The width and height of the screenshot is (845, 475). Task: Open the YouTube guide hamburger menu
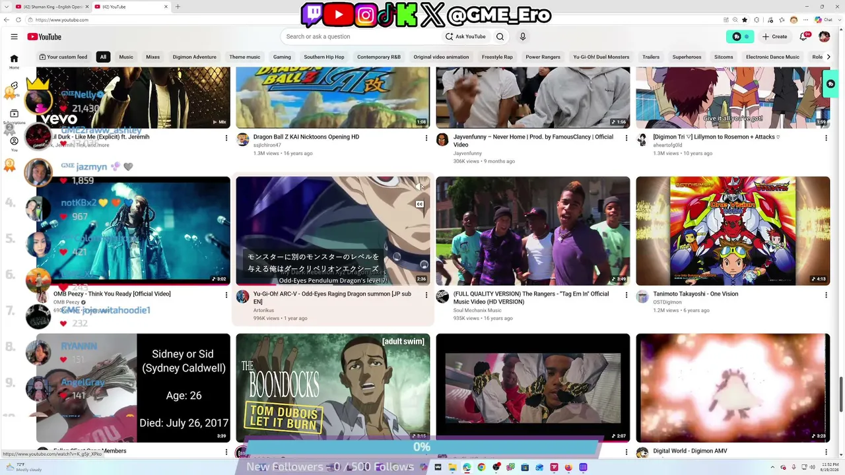pos(14,37)
